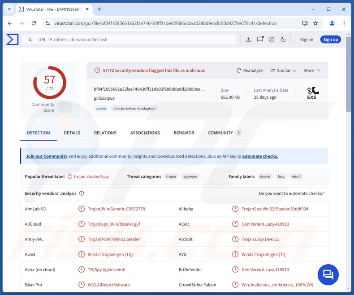354x295 pixels.
Task: Click the Reanalyze button
Action: point(250,71)
